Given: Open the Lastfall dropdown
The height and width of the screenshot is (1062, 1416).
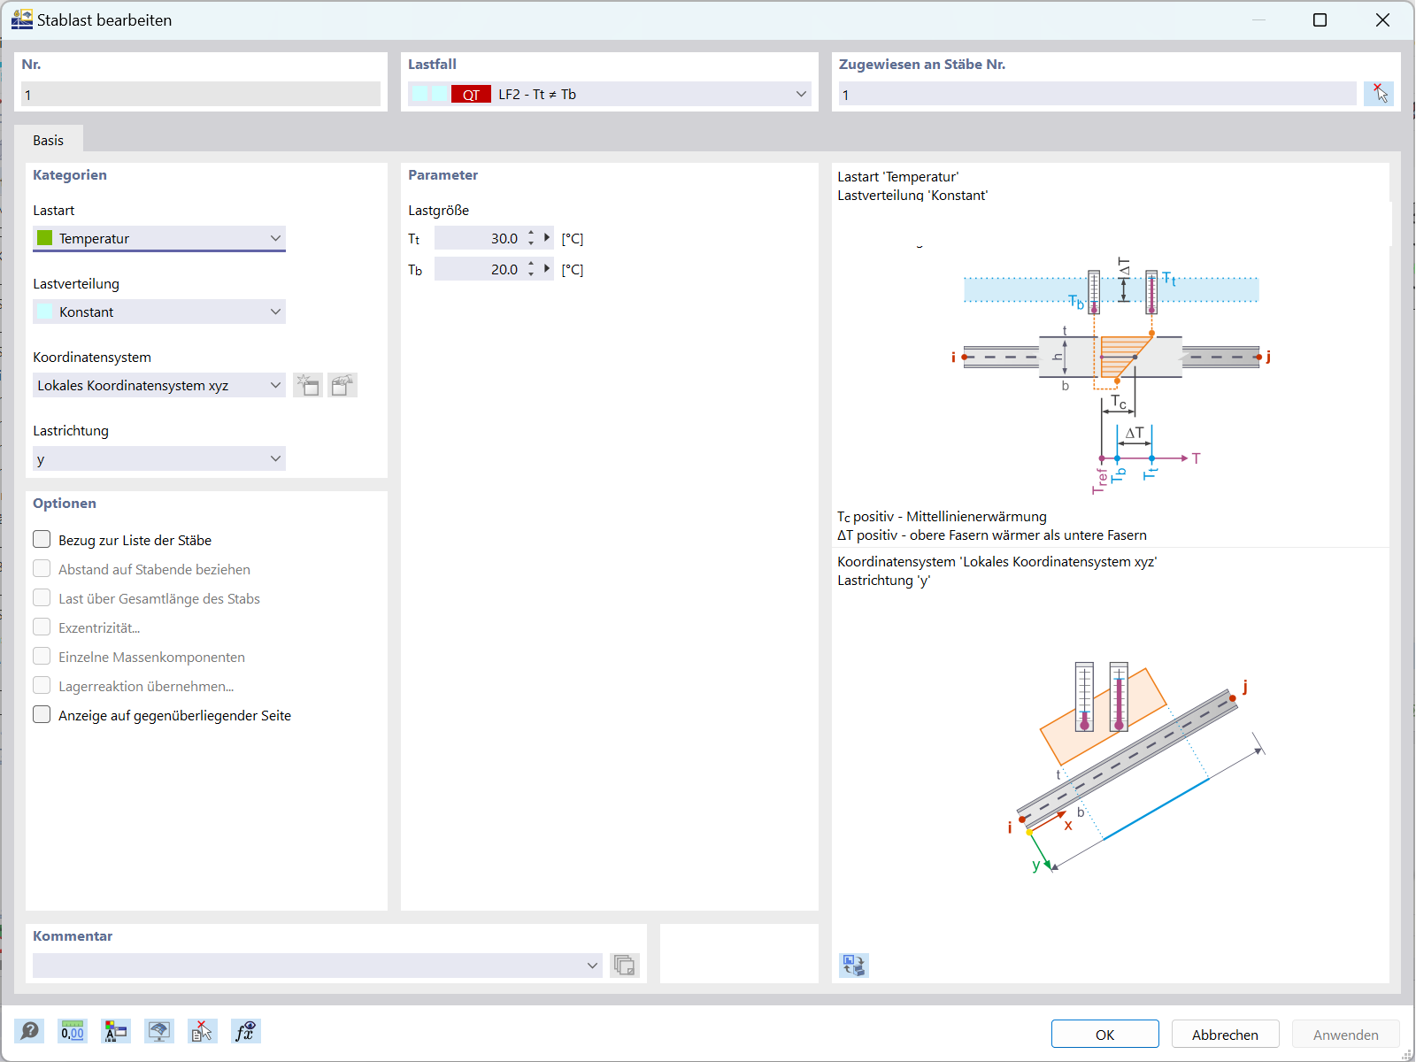Looking at the screenshot, I should click(799, 94).
